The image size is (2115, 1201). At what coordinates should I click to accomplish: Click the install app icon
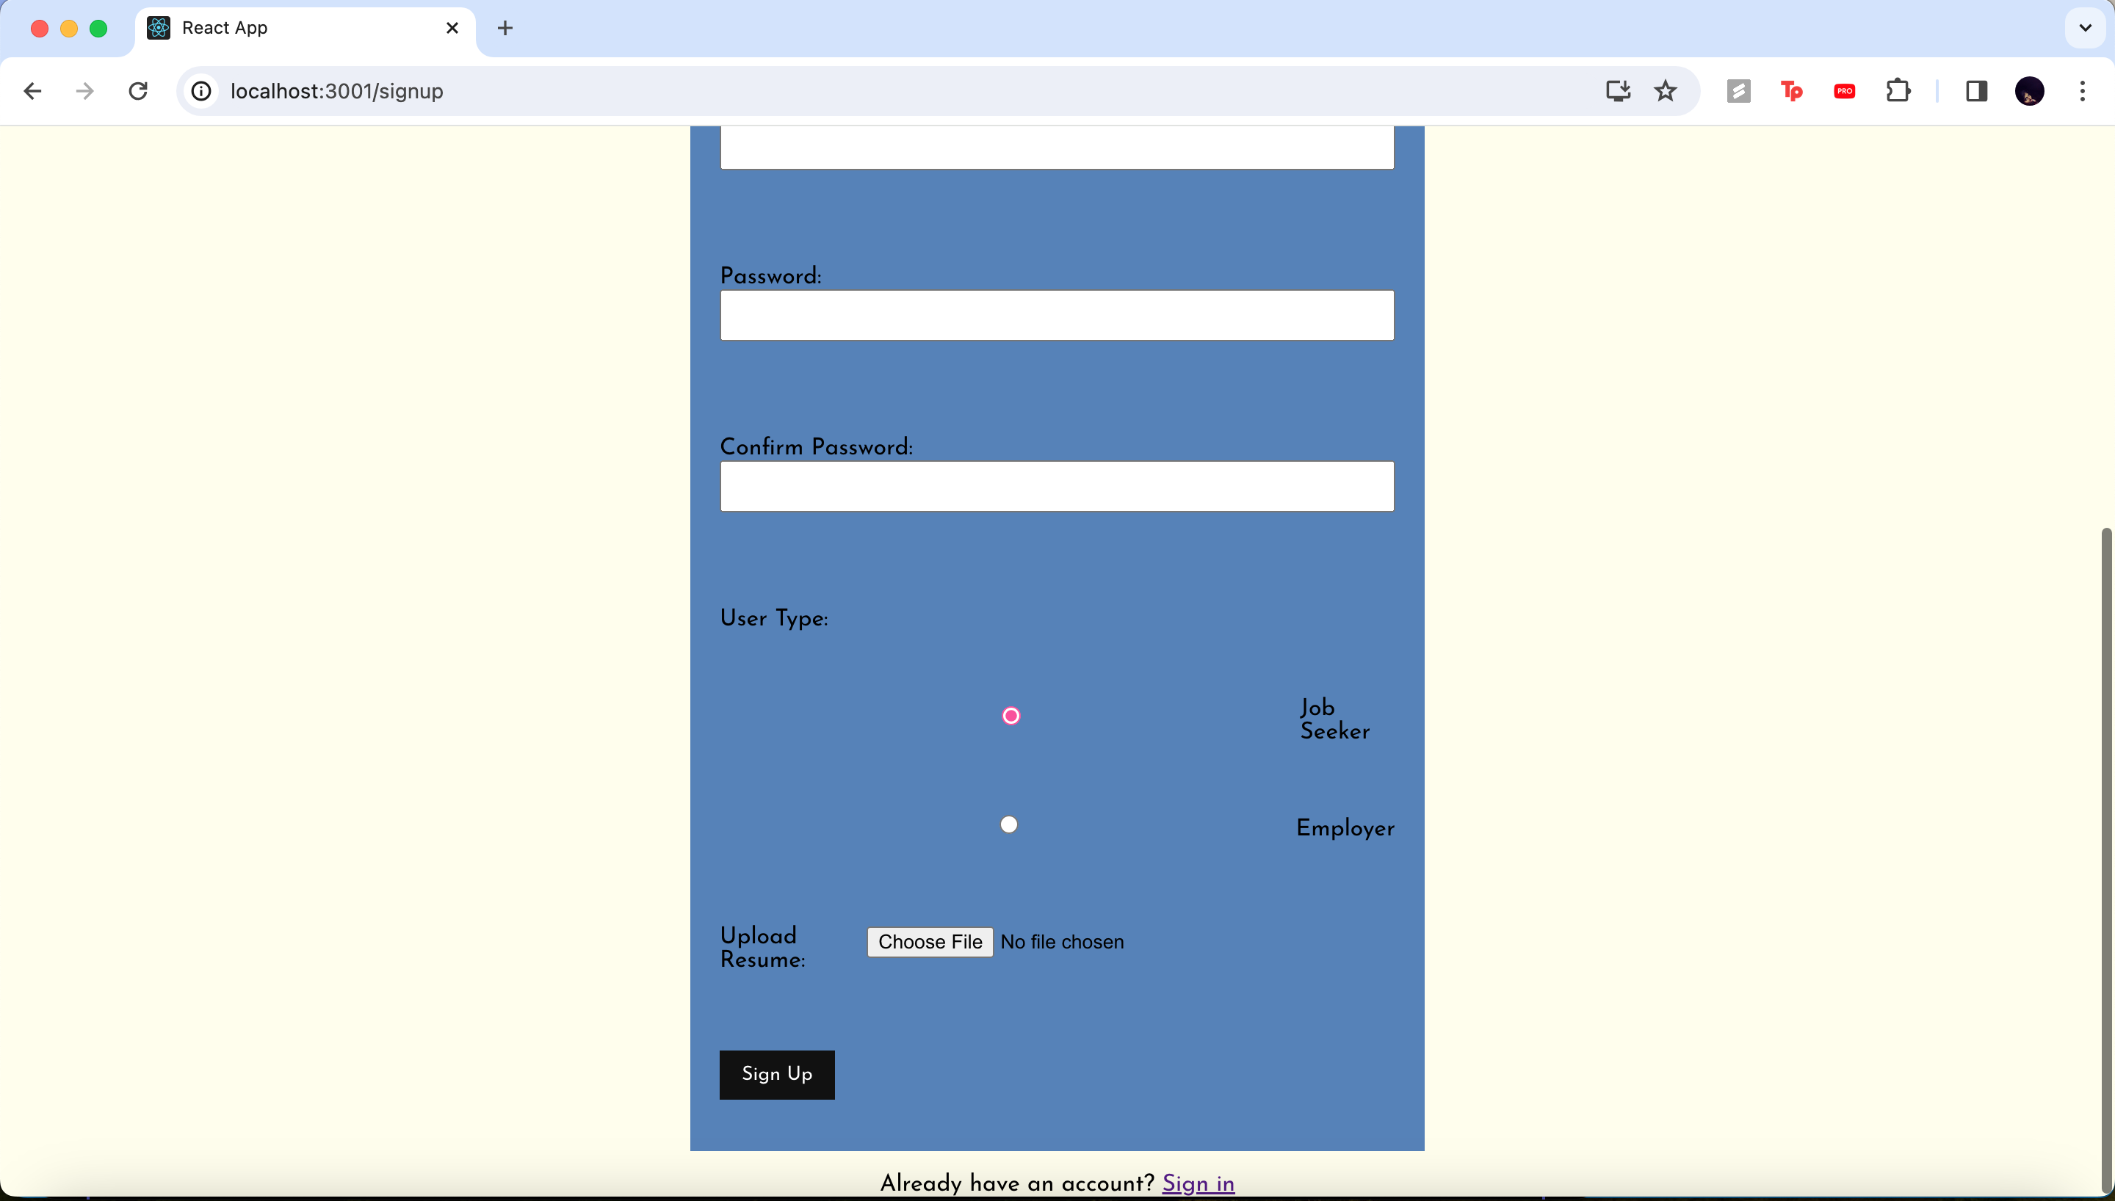pyautogui.click(x=1618, y=91)
